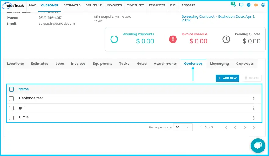Screen dimensions: 269x156
Task: Go to the next page of results
Action: 245,127
